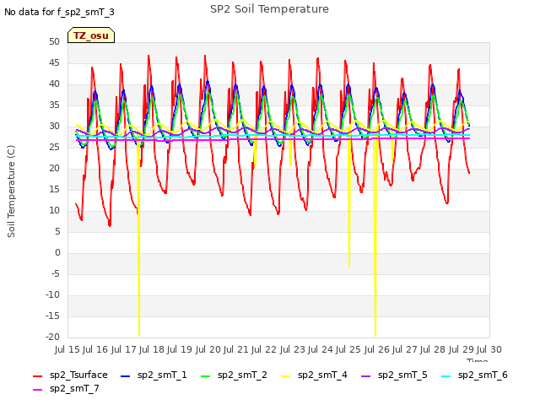Click the yellow spike bottom near Jul 26
The width and height of the screenshot is (540, 405).
[375, 335]
